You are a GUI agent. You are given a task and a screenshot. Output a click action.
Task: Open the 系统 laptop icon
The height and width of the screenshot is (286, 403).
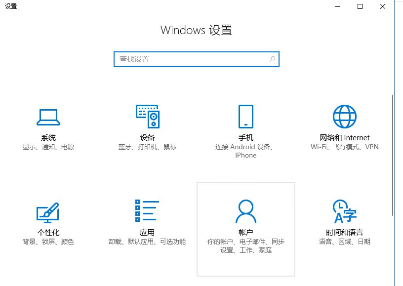pos(48,117)
